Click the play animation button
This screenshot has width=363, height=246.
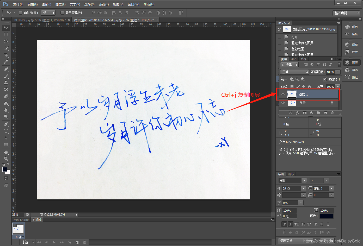[54, 242]
